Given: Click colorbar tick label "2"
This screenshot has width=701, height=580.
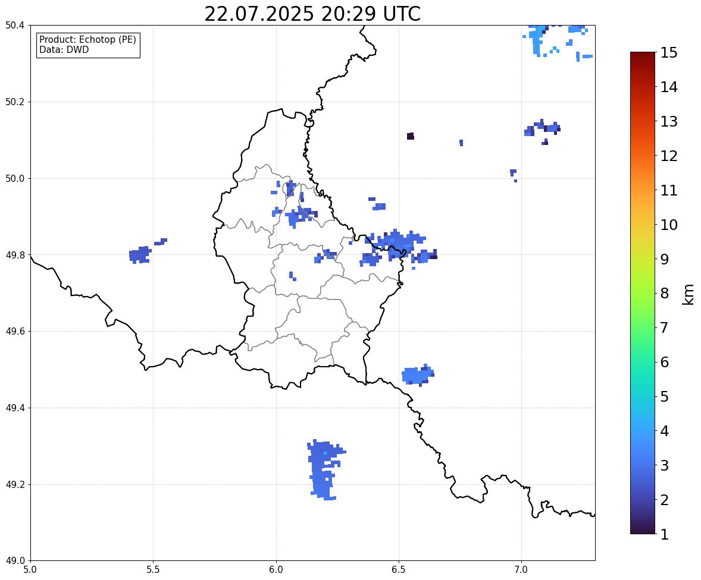Looking at the screenshot, I should pyautogui.click(x=665, y=500).
